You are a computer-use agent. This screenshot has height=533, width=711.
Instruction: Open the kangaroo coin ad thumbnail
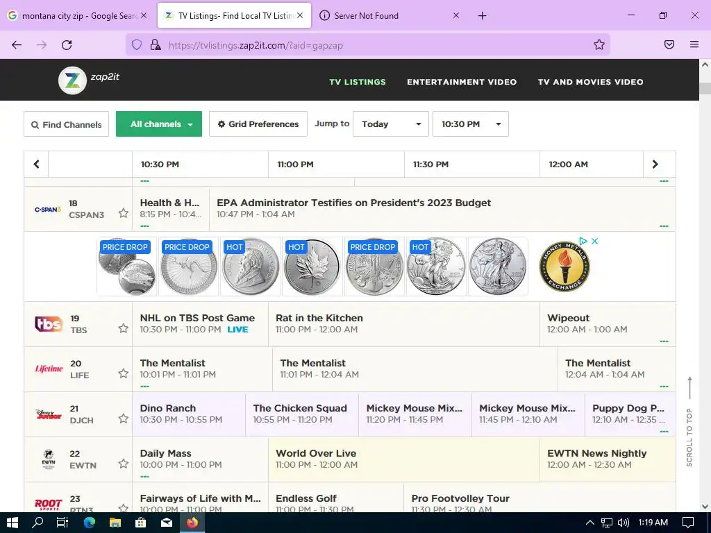[x=188, y=266]
